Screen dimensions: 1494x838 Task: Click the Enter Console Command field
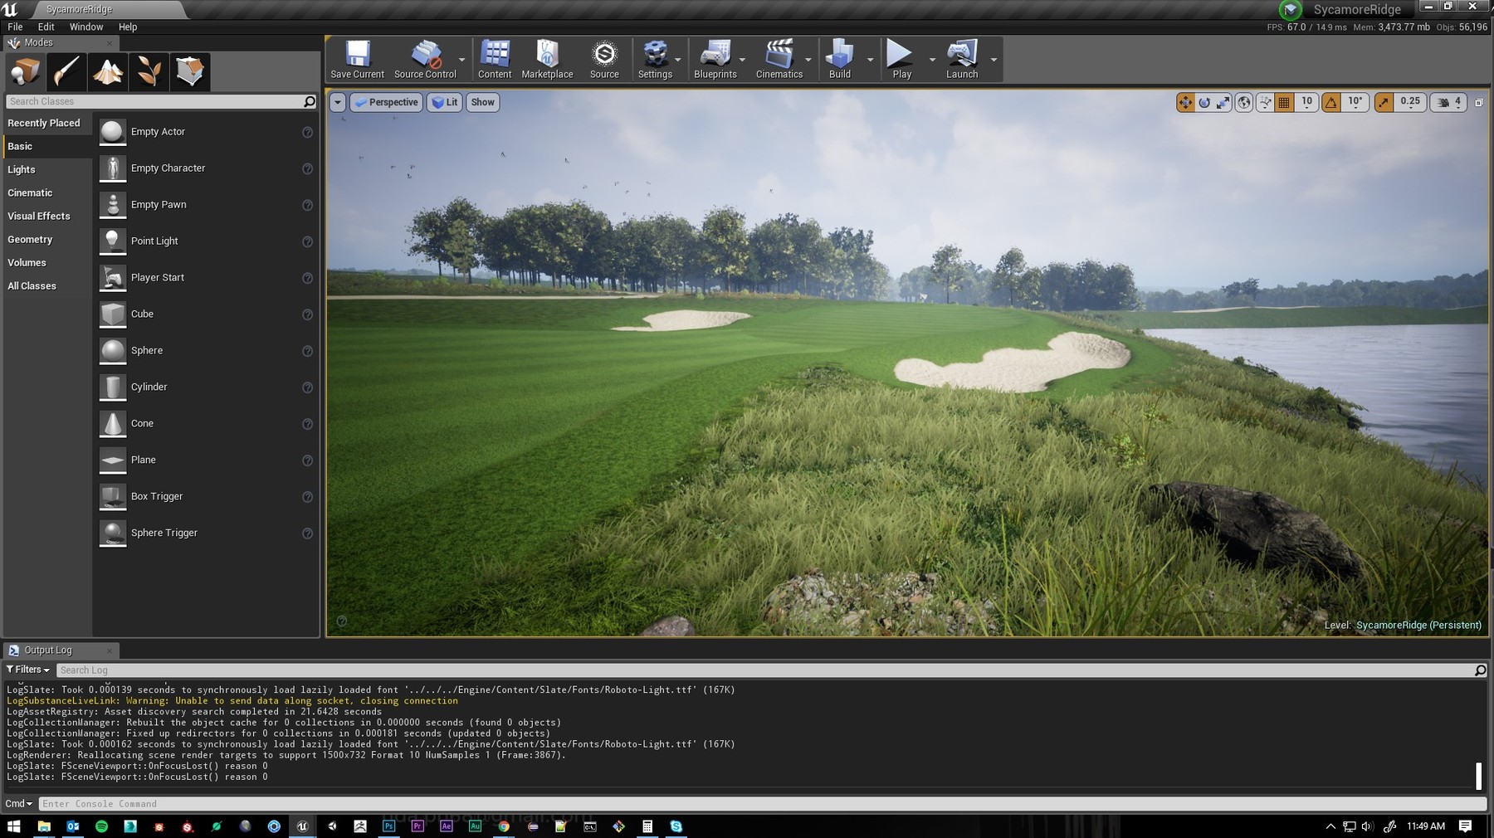(x=762, y=804)
